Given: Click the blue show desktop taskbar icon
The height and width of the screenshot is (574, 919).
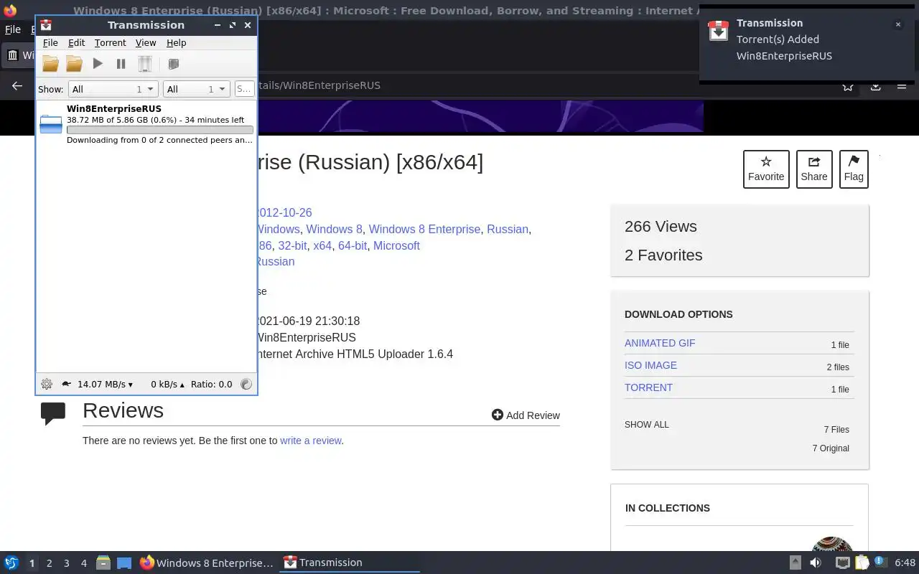Looking at the screenshot, I should (x=123, y=563).
